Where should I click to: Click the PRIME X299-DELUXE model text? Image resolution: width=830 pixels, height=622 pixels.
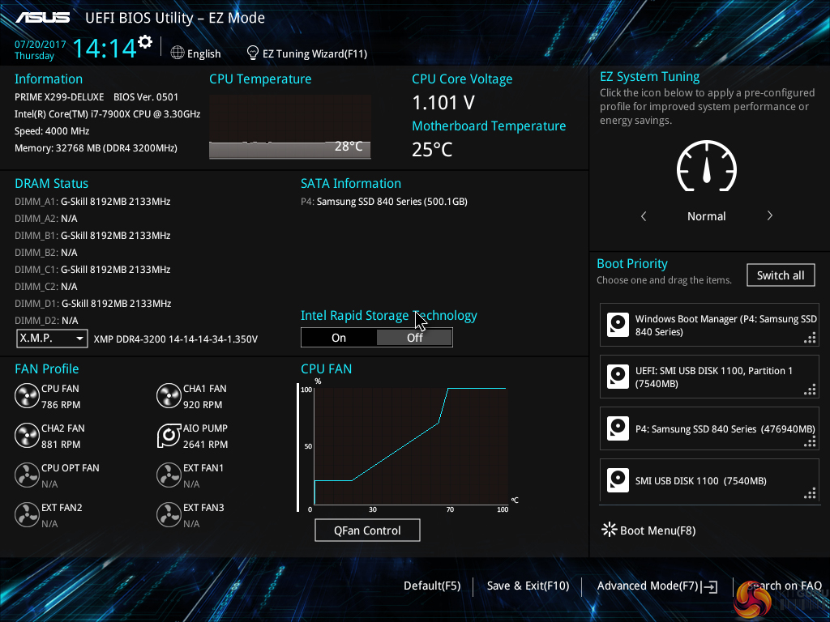59,97
